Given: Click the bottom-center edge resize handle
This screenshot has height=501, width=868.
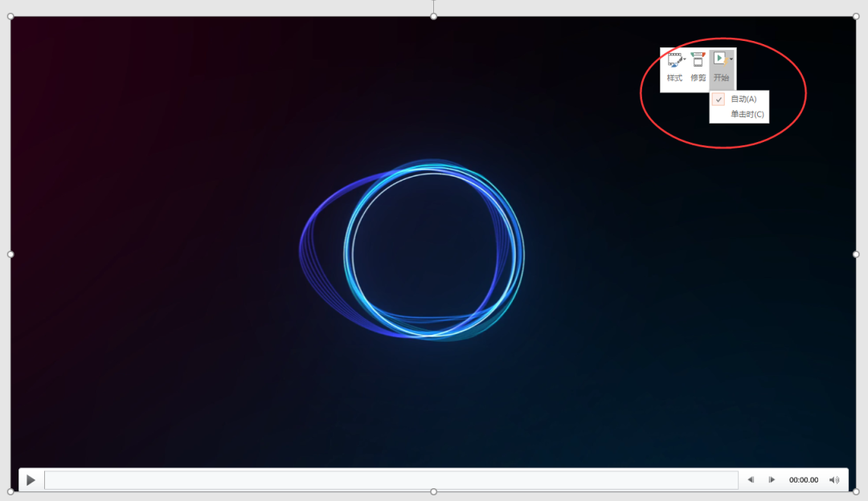Looking at the screenshot, I should coord(433,491).
